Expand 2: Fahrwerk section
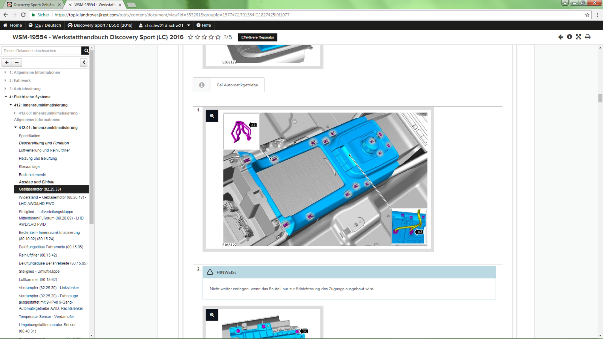603x339 pixels. pyautogui.click(x=20, y=81)
